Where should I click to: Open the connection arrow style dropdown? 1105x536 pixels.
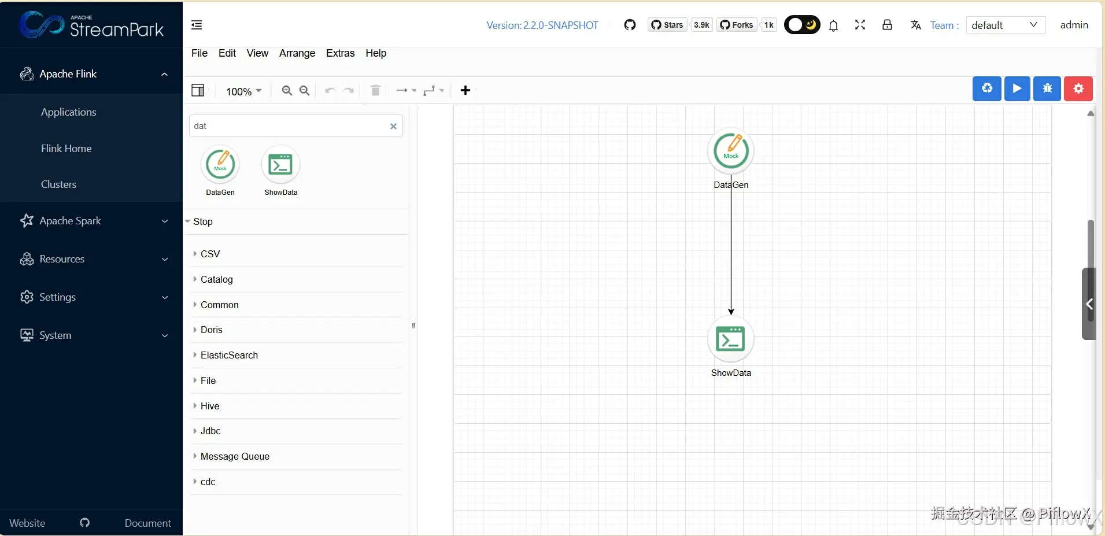click(406, 90)
